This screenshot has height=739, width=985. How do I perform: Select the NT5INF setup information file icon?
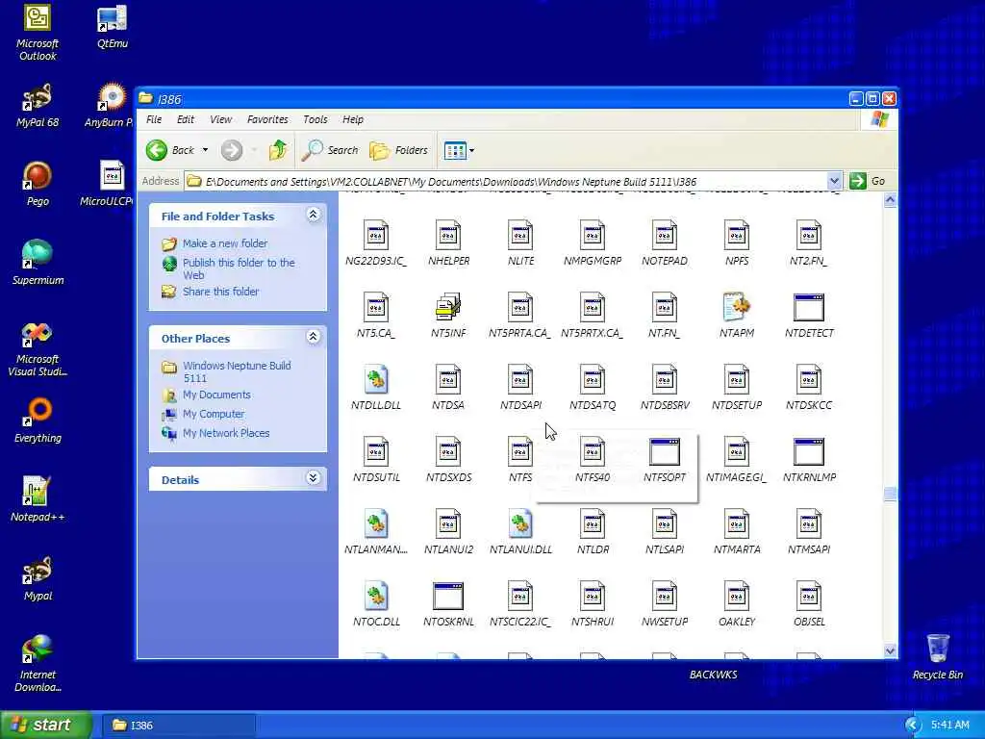(x=448, y=307)
